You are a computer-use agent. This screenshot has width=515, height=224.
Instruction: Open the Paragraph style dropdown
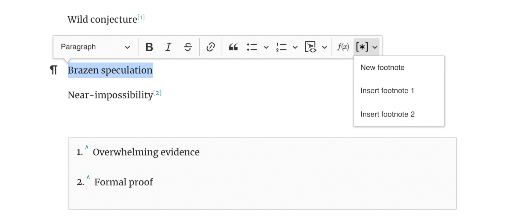coord(95,47)
